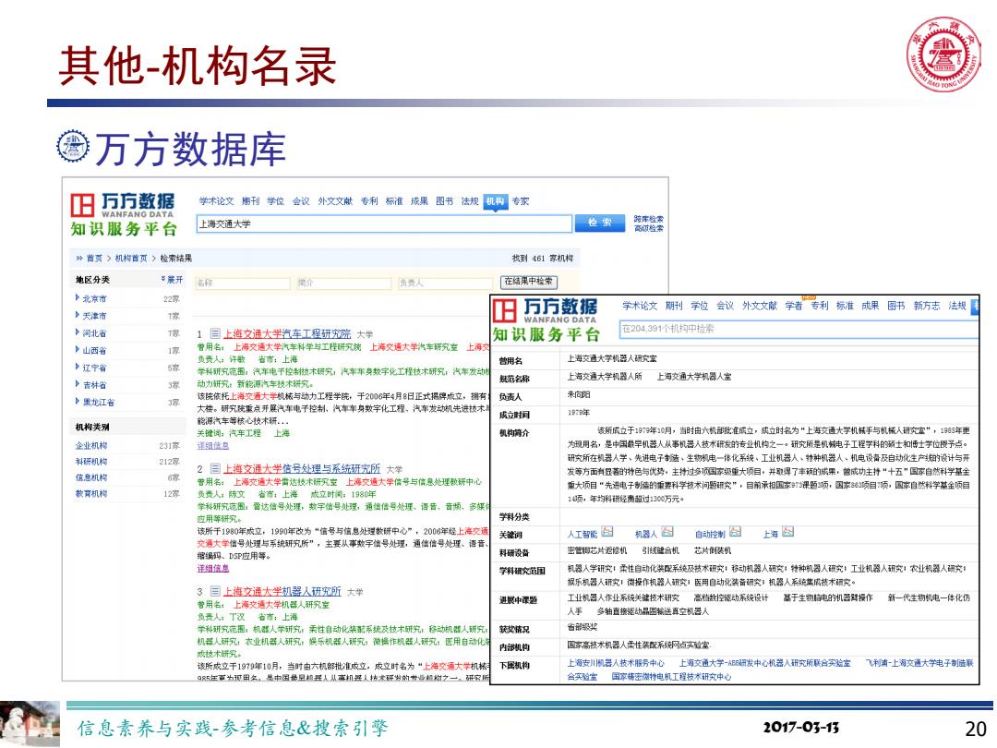Expand the 辽宁省 region filter
Screen dimensions: 997x748
(x=78, y=367)
